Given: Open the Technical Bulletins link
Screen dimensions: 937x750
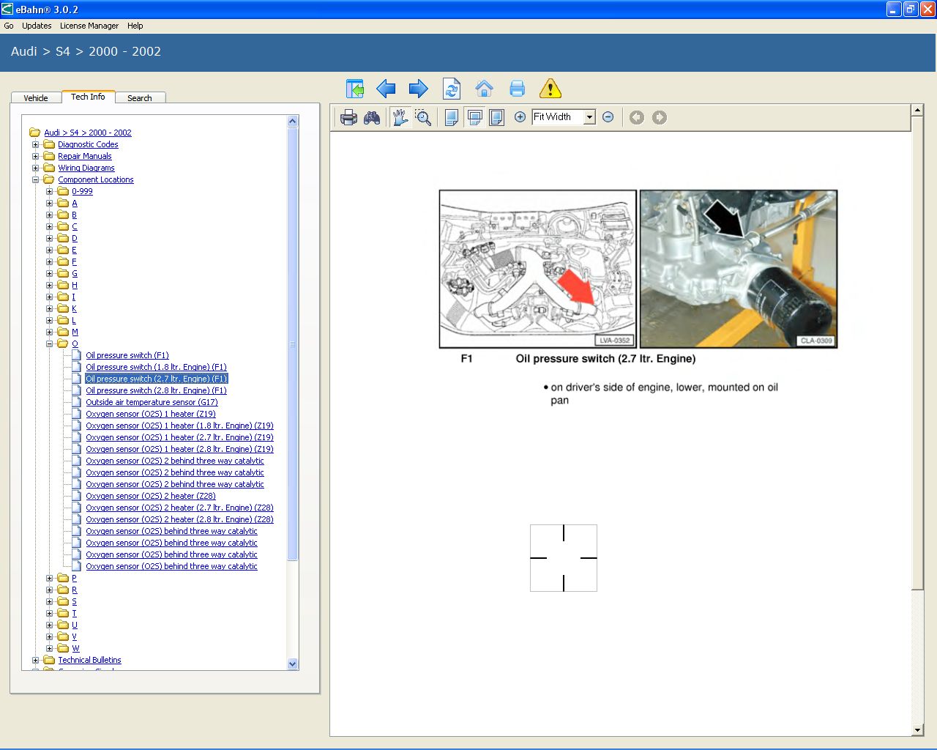Looking at the screenshot, I should pos(89,660).
